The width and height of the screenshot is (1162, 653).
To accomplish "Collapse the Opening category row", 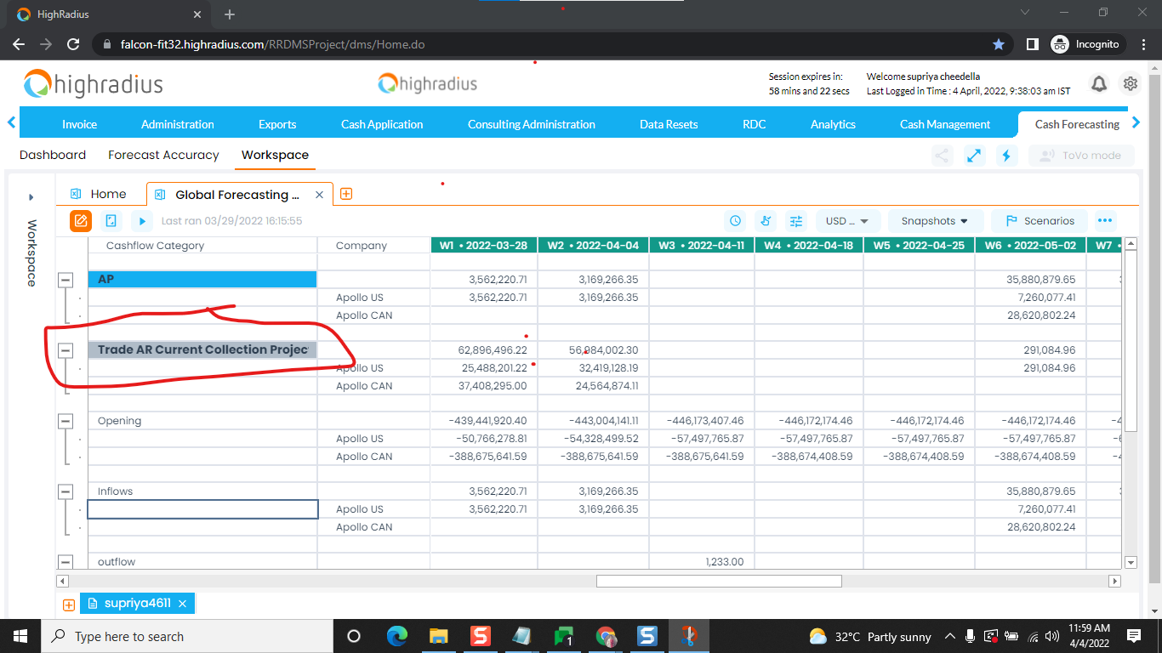I will pyautogui.click(x=66, y=421).
